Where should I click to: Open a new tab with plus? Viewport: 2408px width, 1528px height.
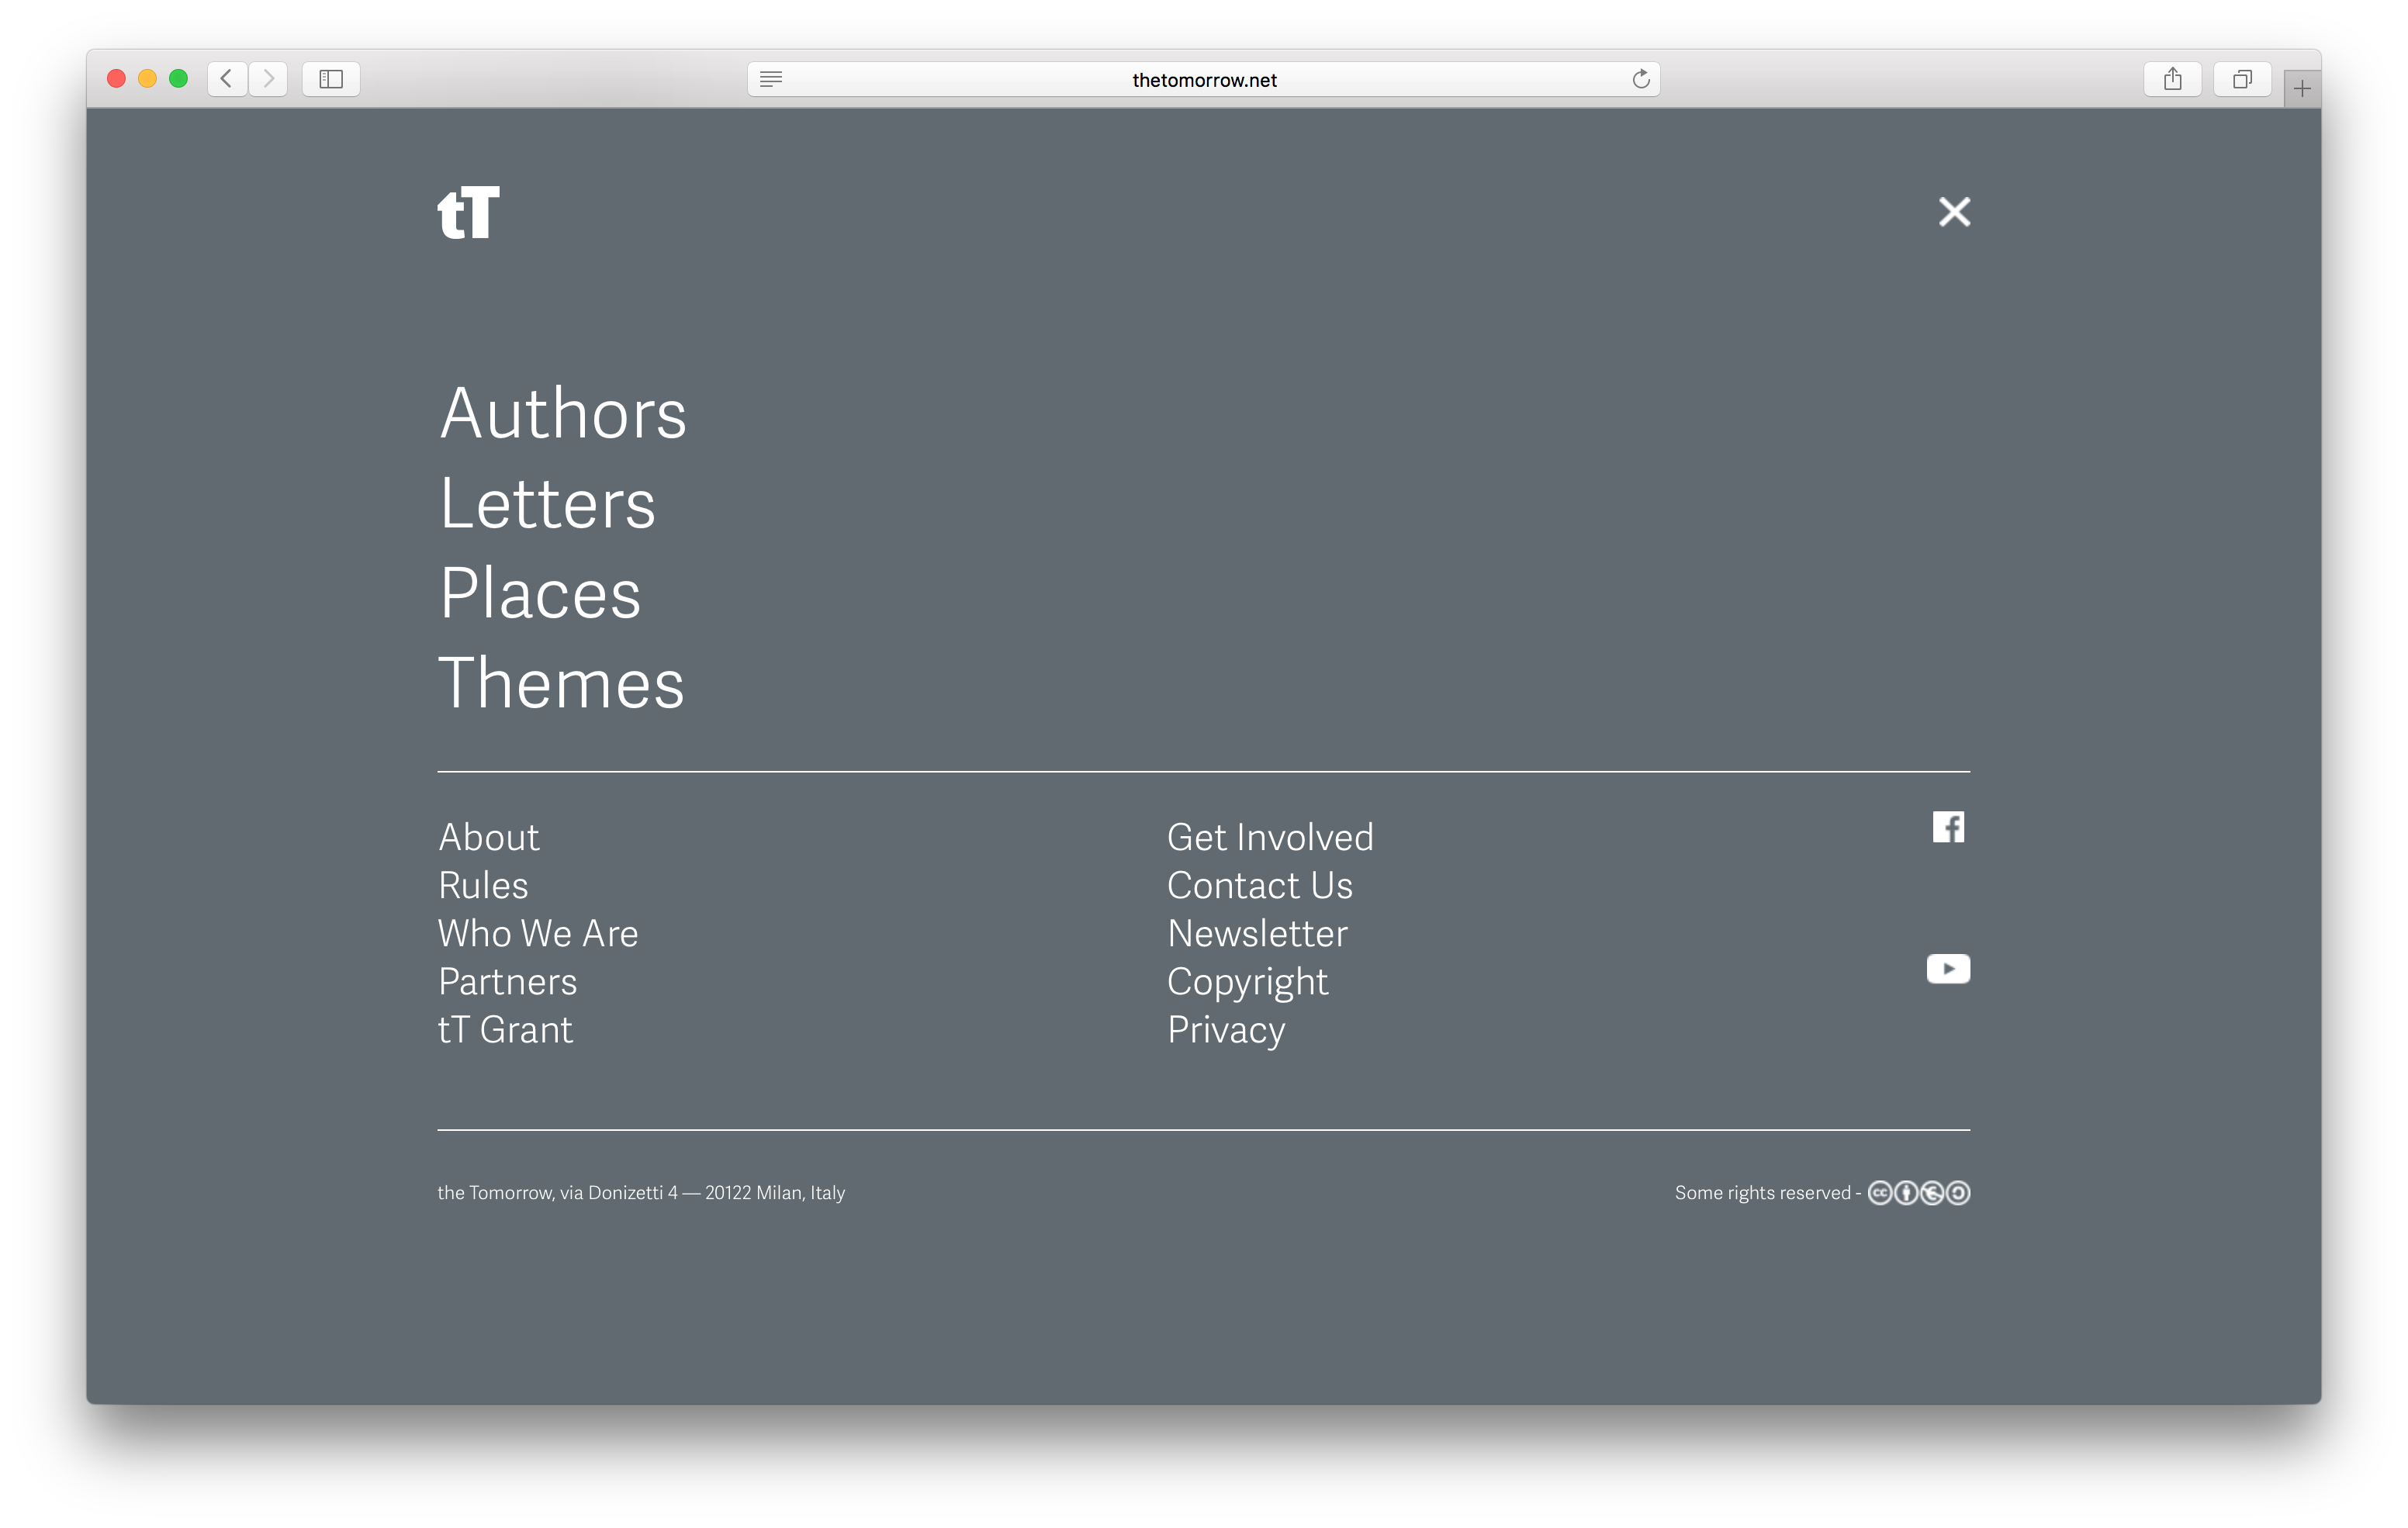(2301, 89)
